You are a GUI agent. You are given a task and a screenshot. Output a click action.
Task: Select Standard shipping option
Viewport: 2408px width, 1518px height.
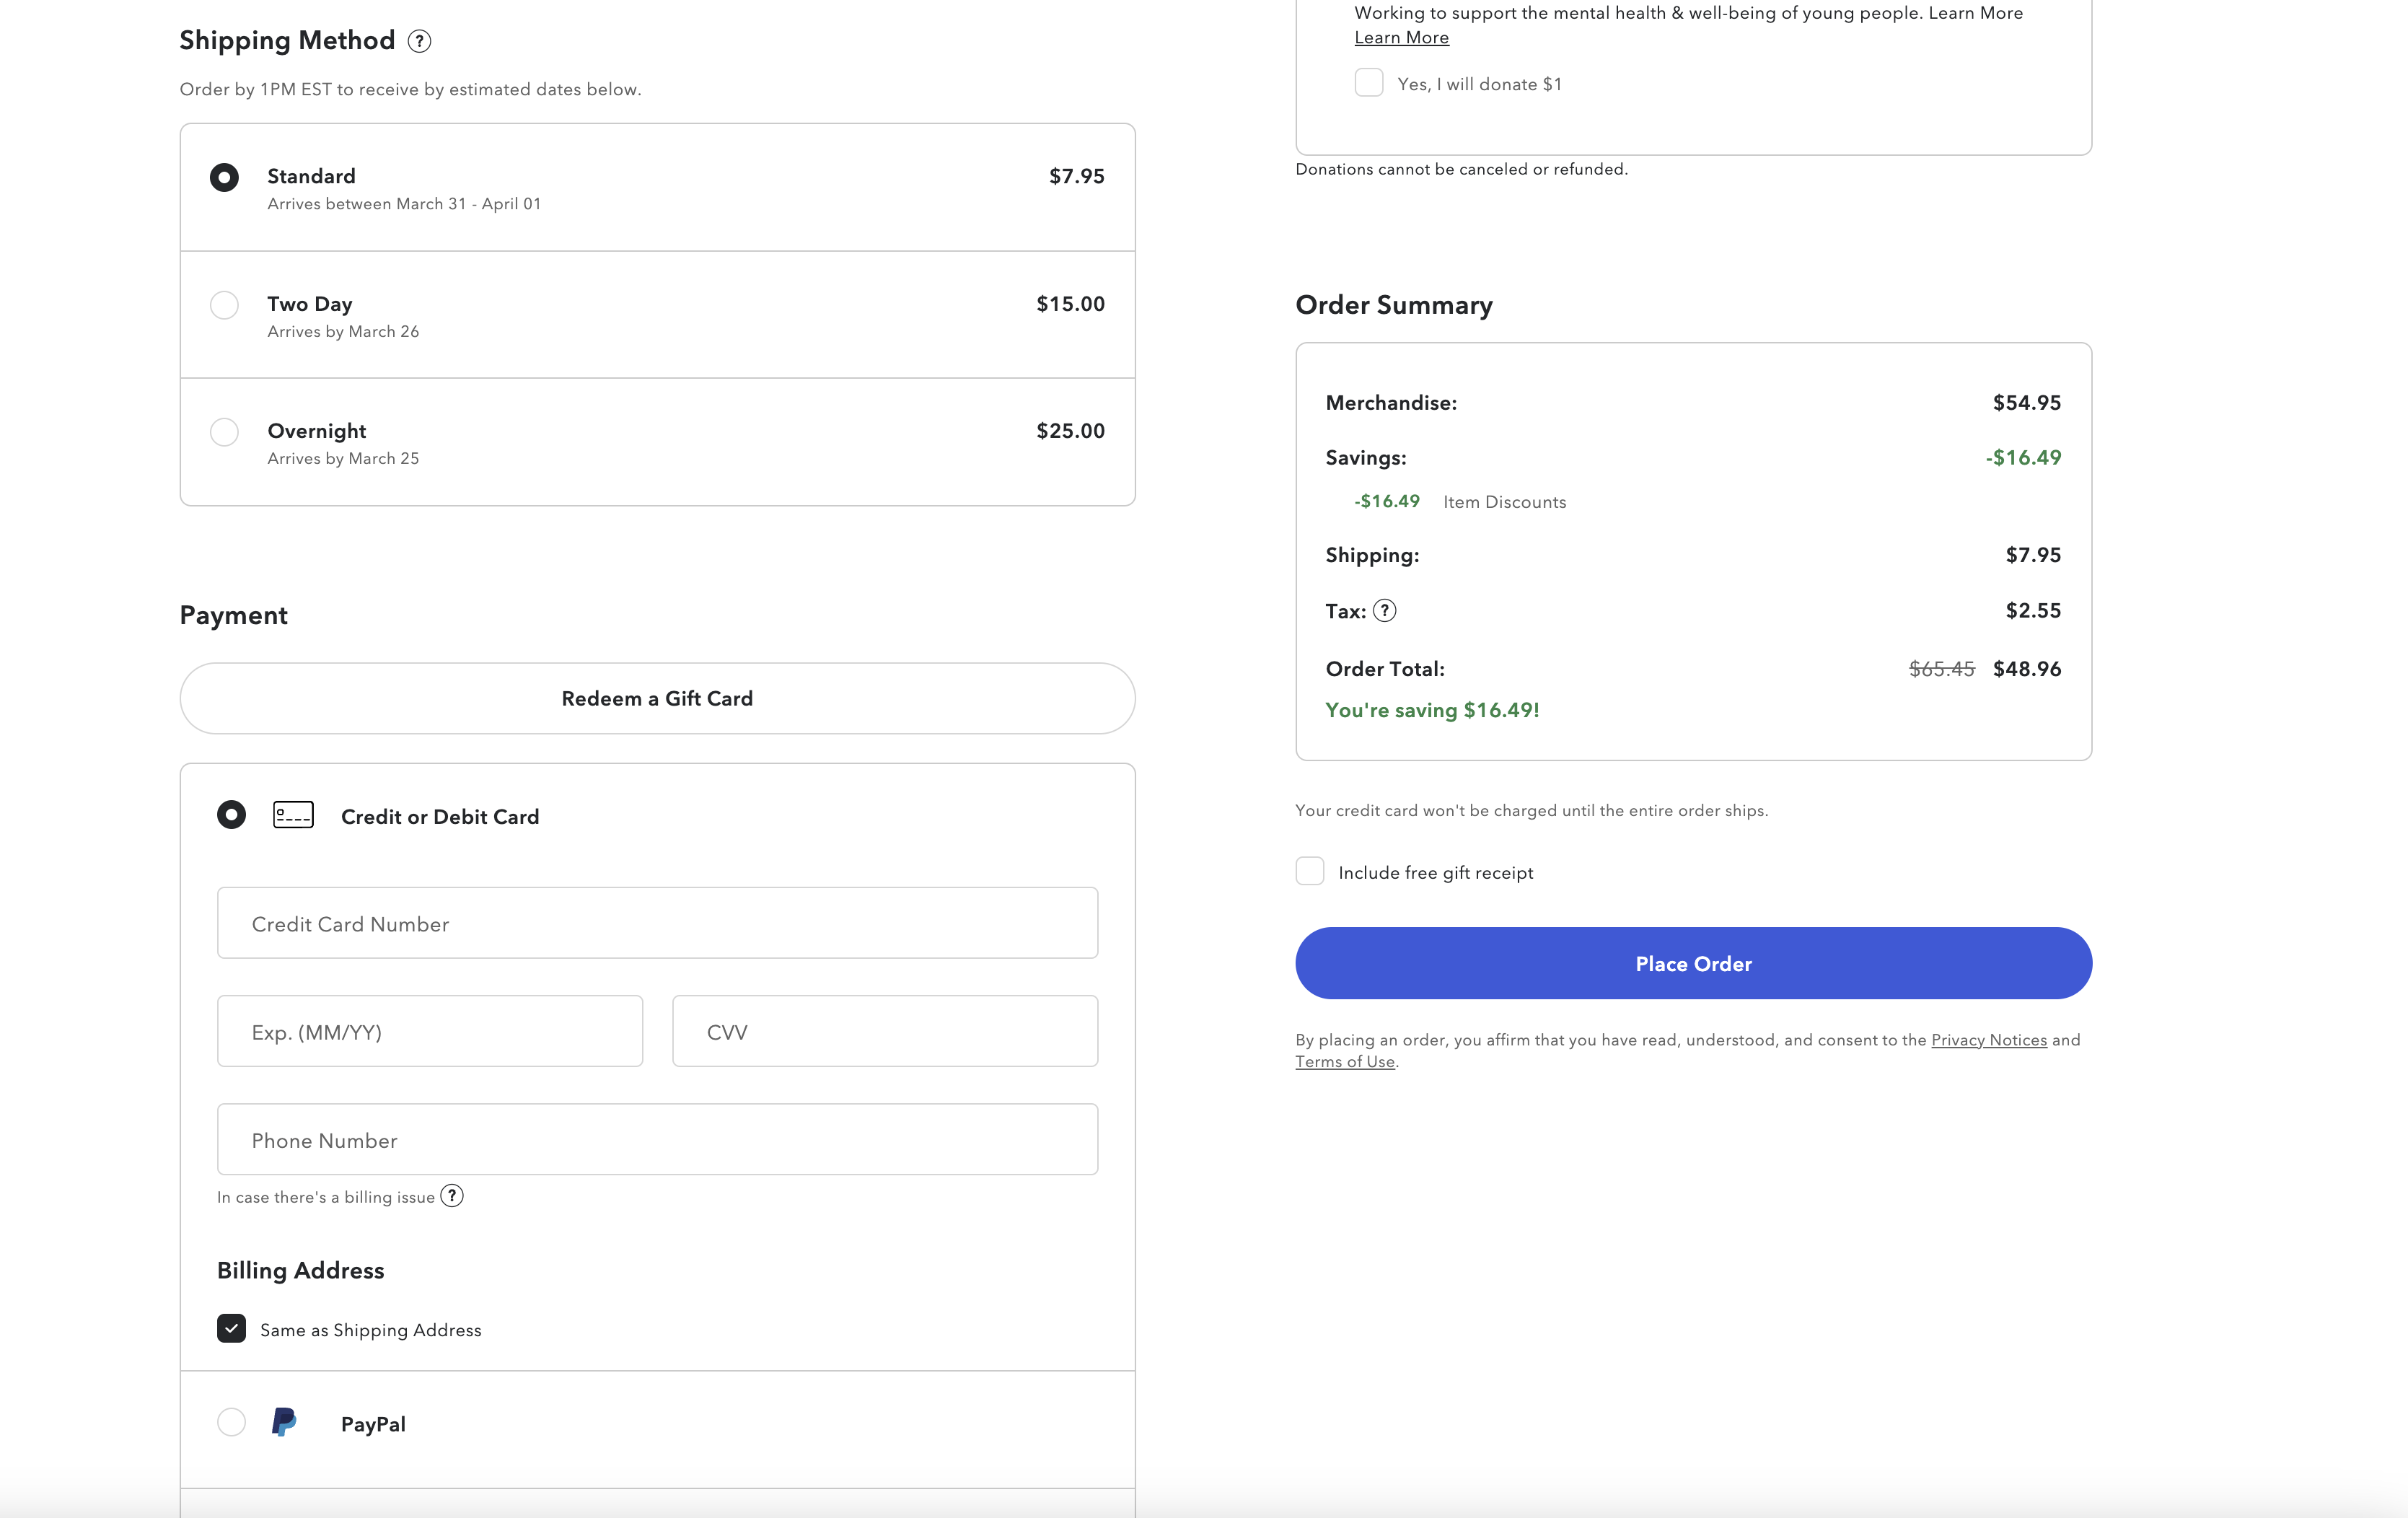224,177
